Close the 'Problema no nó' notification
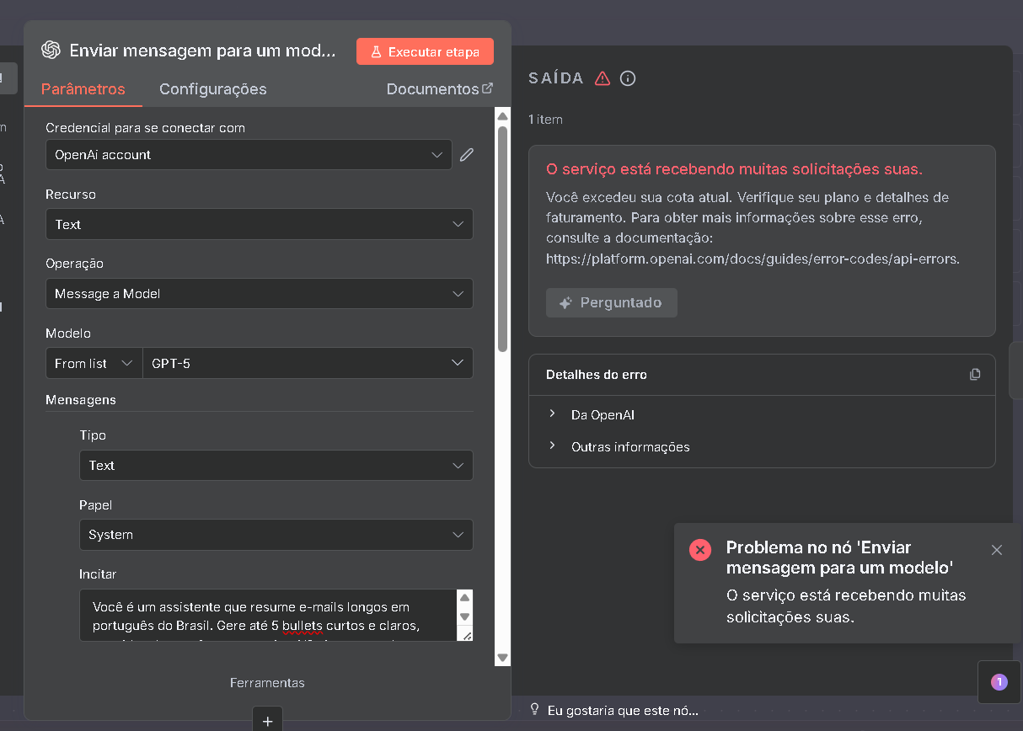Viewport: 1023px width, 731px height. tap(997, 550)
